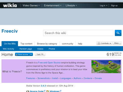Click the Contribute page icon

[x=99, y=43]
